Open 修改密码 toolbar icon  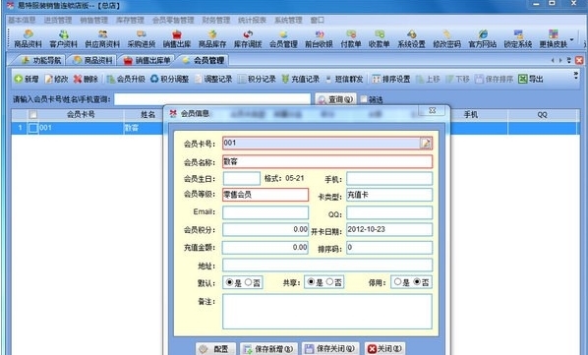click(447, 39)
